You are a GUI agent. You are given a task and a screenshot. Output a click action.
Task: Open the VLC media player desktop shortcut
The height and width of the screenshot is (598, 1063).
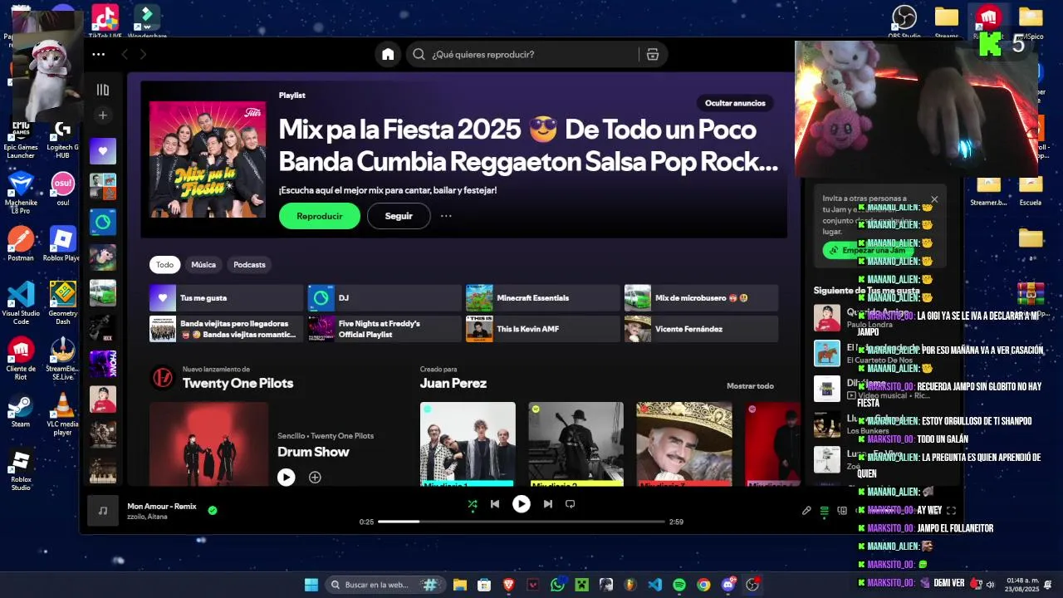point(62,415)
